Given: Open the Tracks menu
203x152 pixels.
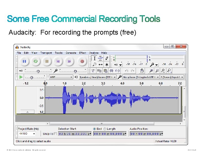Looking at the screenshot, I should 59,53.
